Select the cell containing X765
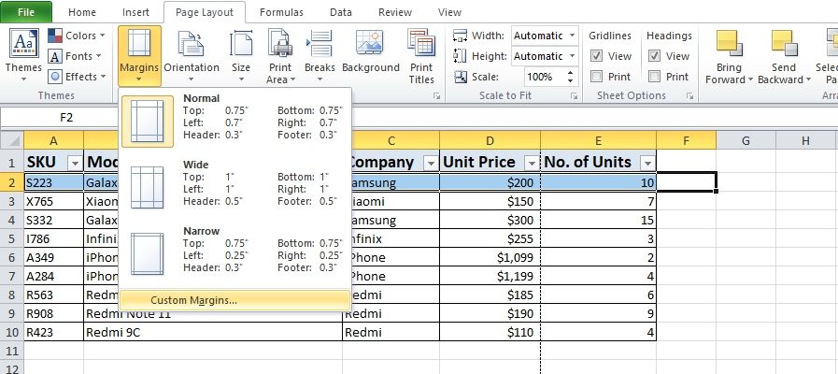The height and width of the screenshot is (374, 838). tap(53, 201)
